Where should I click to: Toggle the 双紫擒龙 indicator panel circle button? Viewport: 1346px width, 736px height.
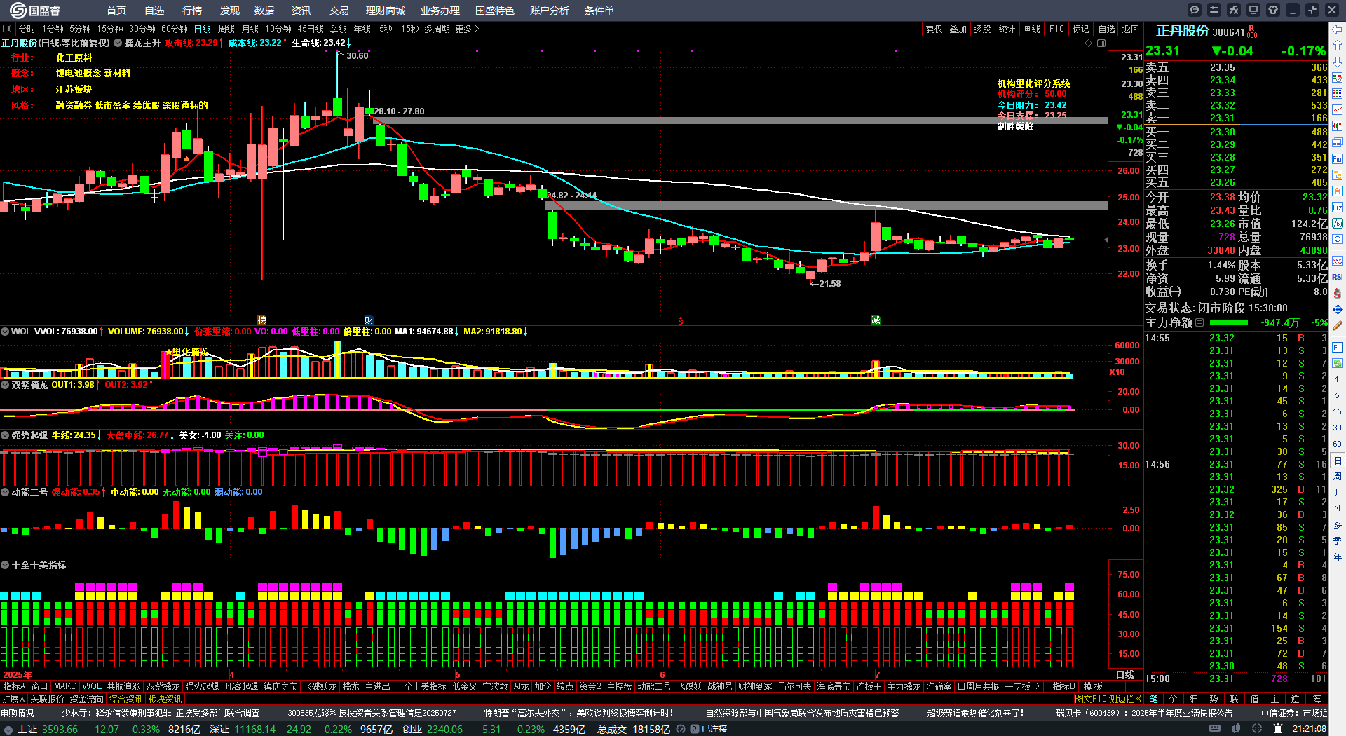(5, 385)
